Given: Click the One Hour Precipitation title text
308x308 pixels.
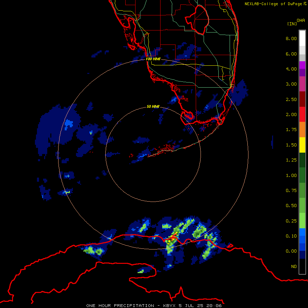Looking at the screenshot, I should coord(120,306).
